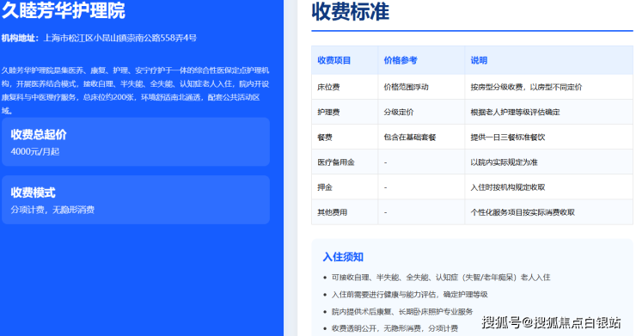Click the 收费模式 card
Screen dimensions: 636x336
136,199
